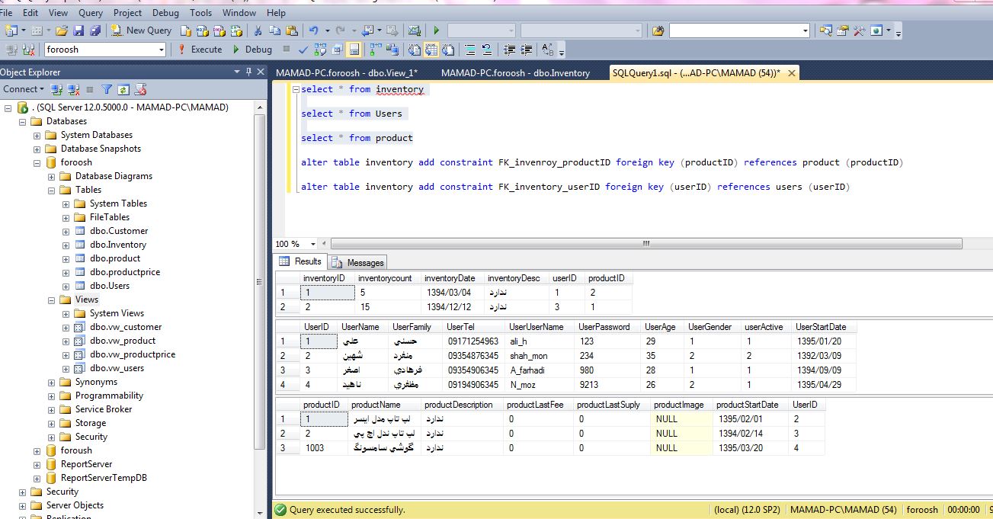Open the Undo history dropdown arrow
This screenshot has width=993, height=519.
click(x=327, y=30)
